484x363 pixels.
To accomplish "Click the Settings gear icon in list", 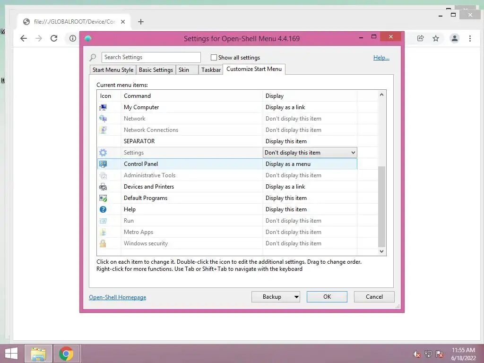I will pyautogui.click(x=103, y=153).
